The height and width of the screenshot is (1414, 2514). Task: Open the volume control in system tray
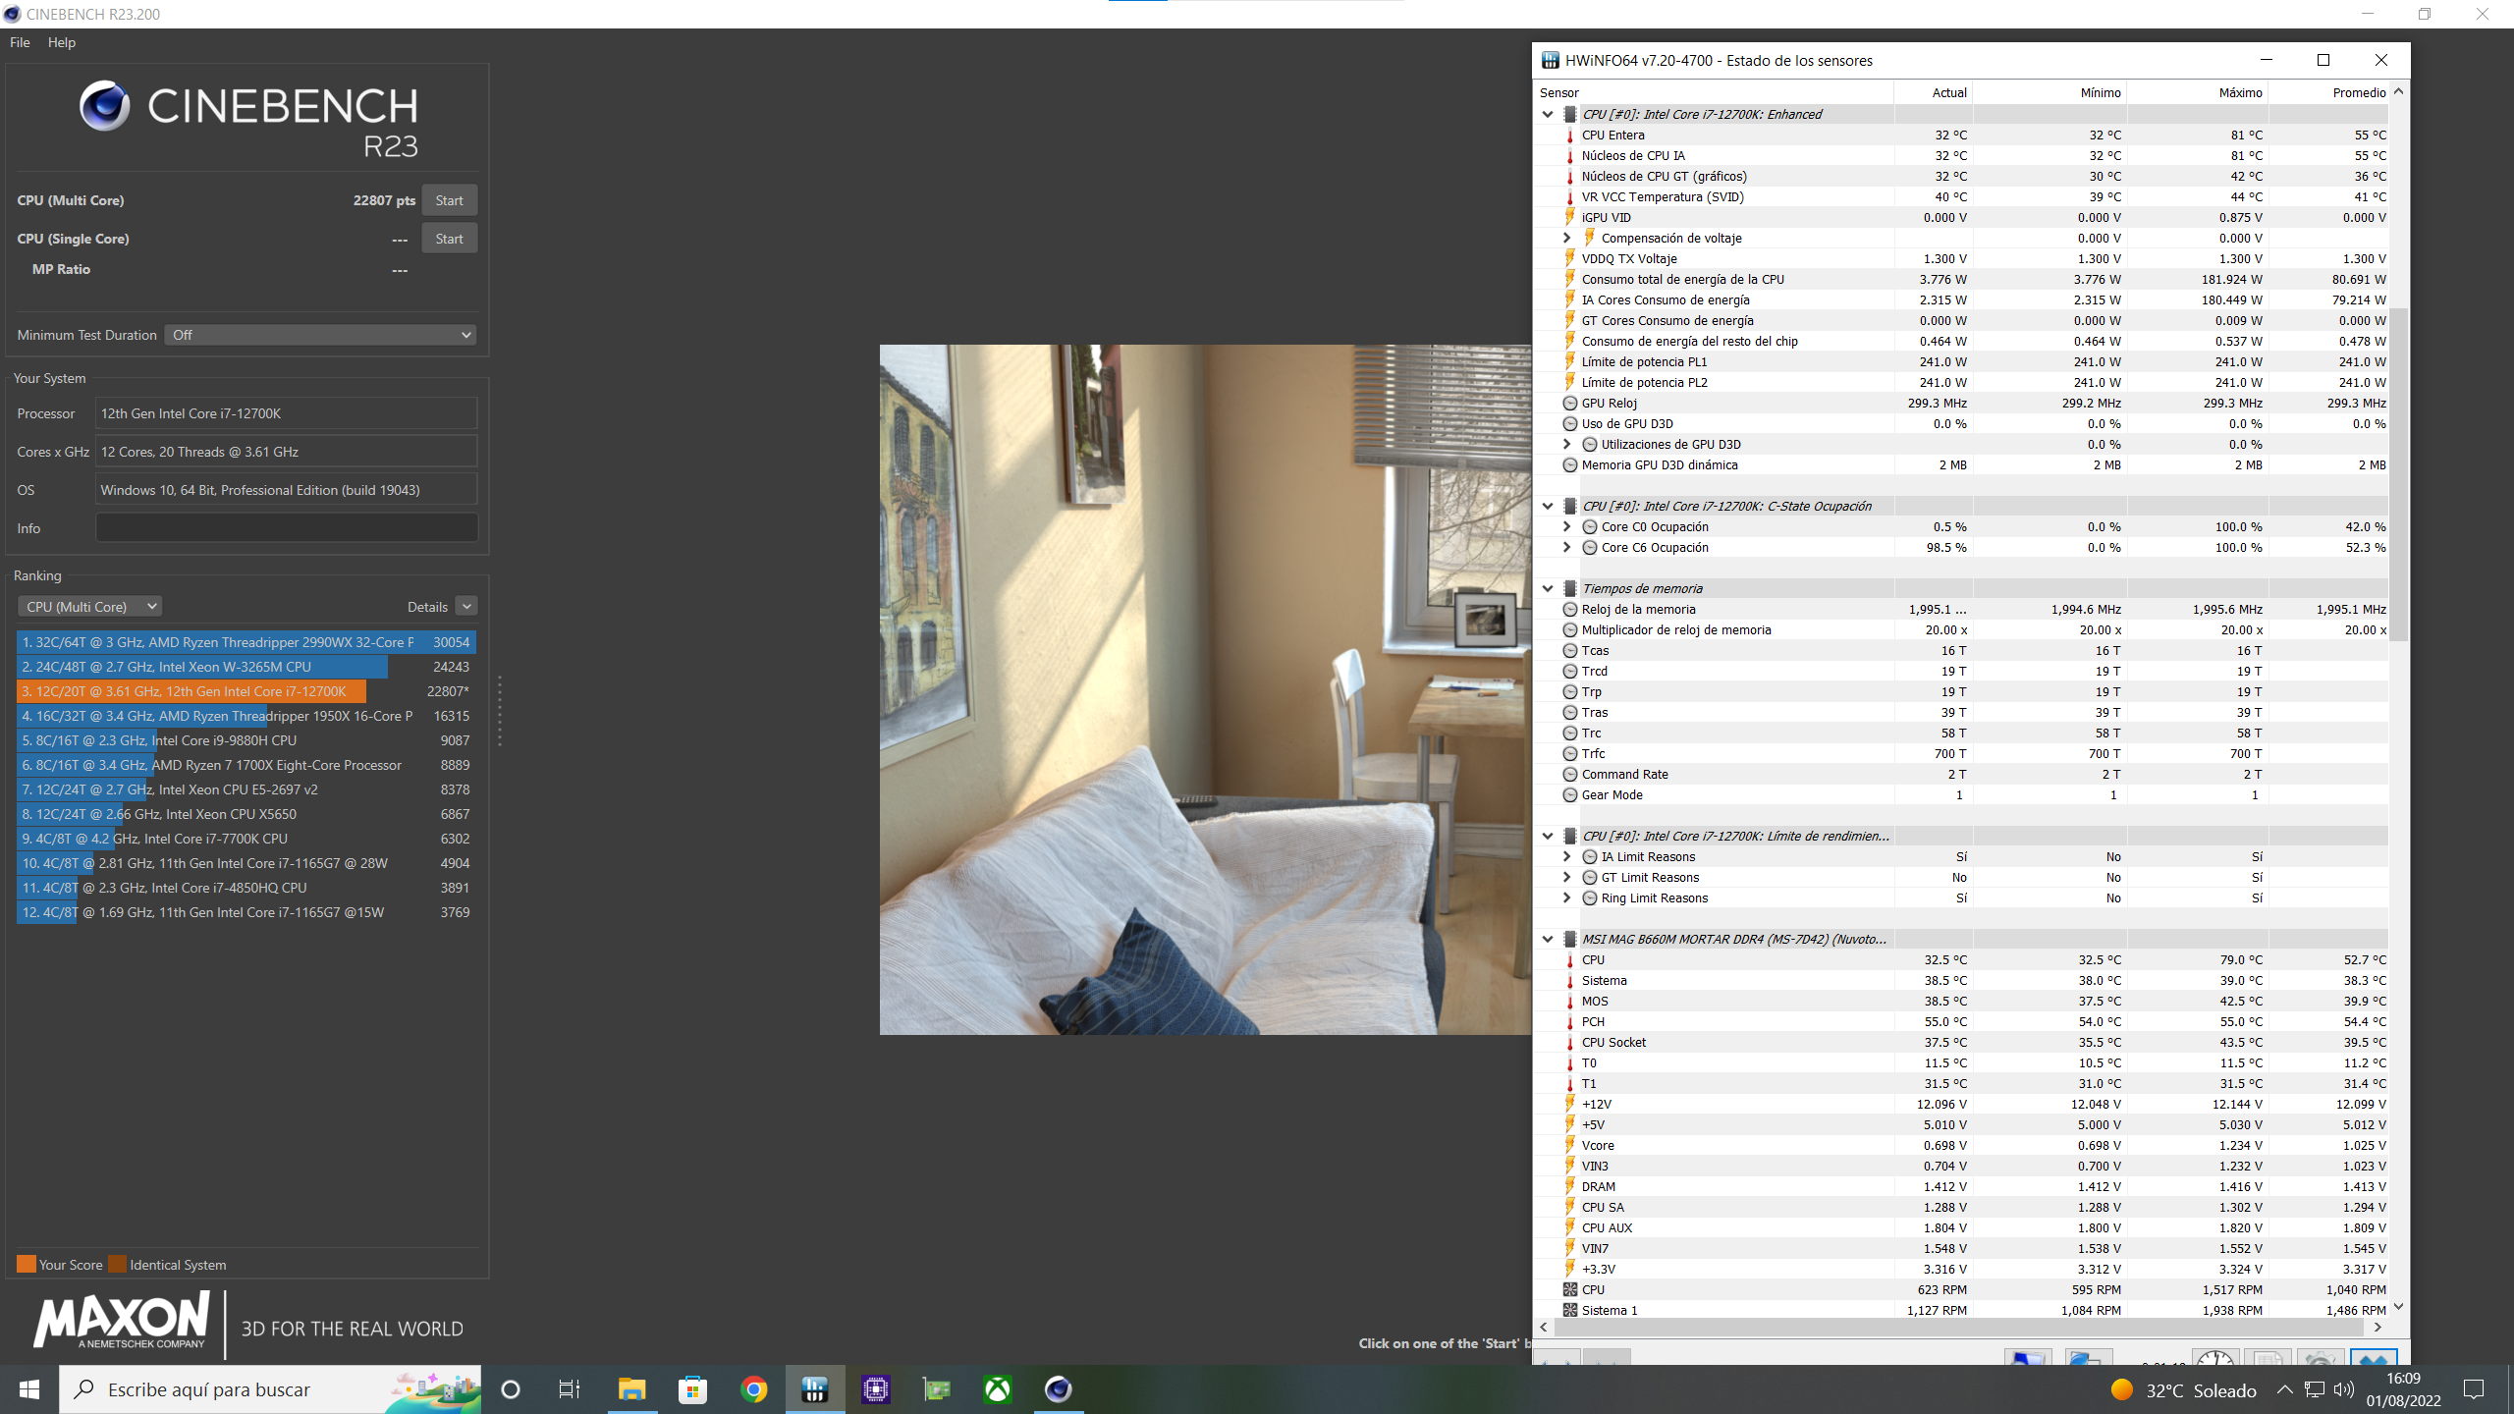[x=2344, y=1389]
